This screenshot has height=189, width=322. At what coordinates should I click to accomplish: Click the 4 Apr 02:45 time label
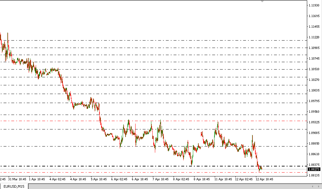58,179
